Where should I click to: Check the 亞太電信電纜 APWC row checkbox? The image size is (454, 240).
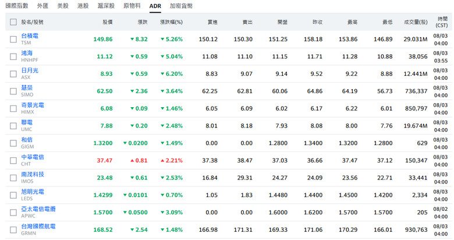[13, 213]
